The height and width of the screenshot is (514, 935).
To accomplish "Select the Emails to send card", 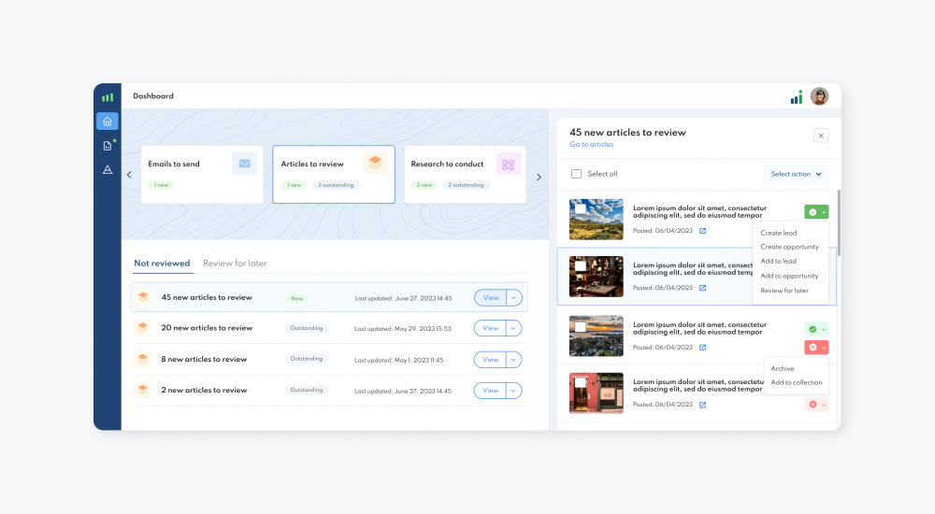I will pos(202,175).
